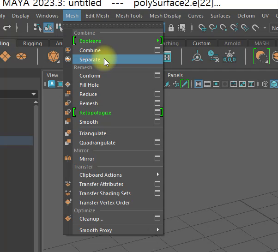Open Conform options box
Screen dimensions: 278x252
(157, 75)
